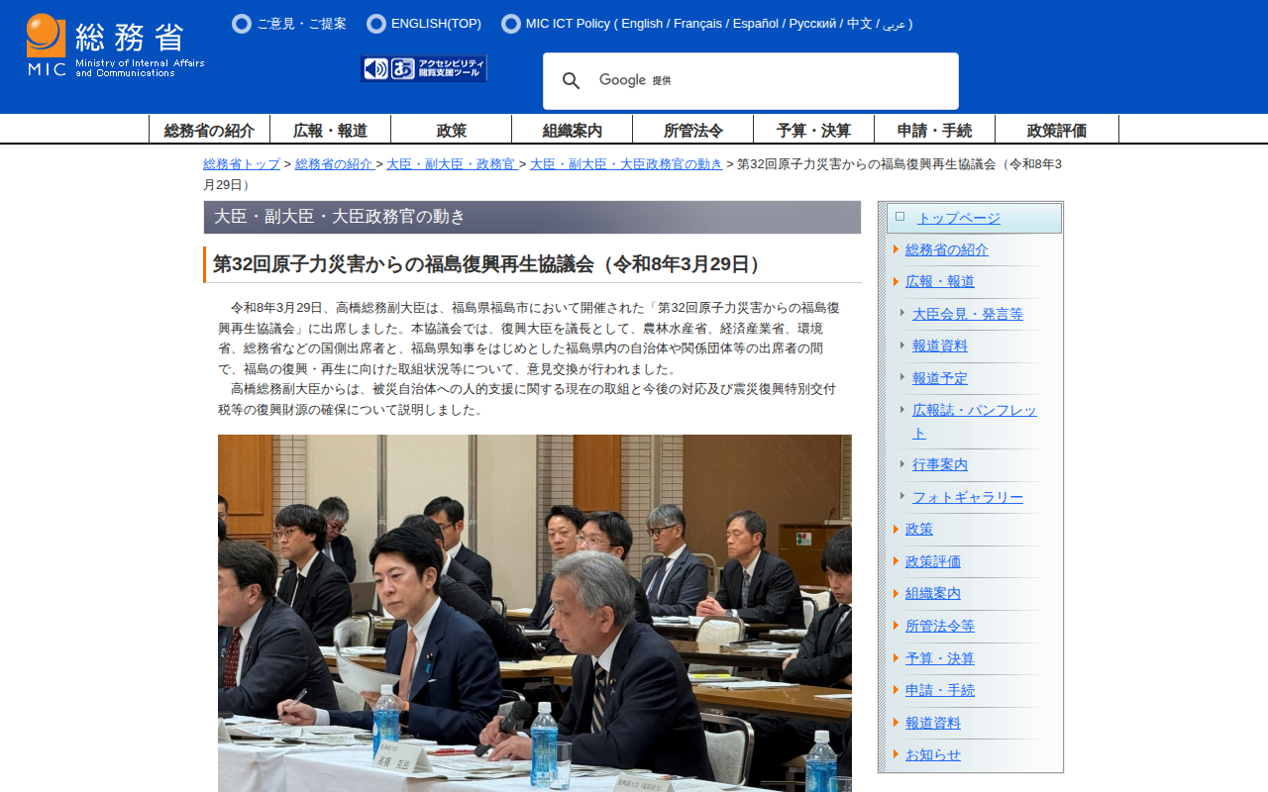Click the square bullet beside トップページ
1268x792 pixels.
[x=899, y=216]
